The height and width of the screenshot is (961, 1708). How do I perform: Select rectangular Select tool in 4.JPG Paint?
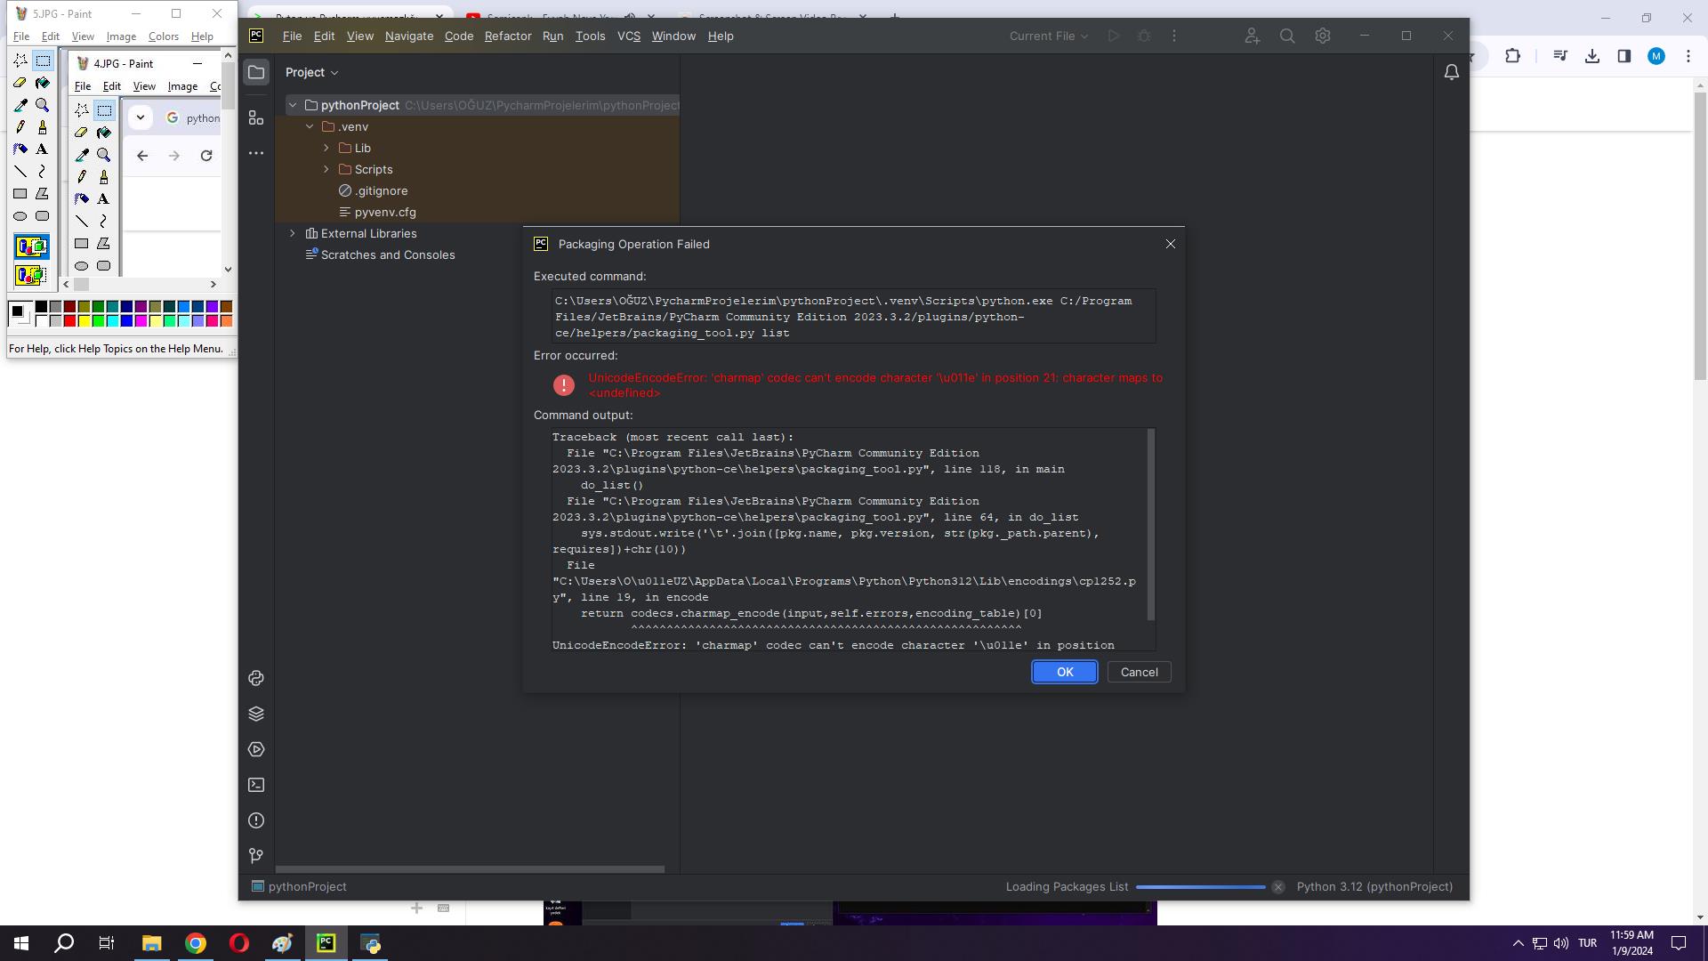click(104, 110)
